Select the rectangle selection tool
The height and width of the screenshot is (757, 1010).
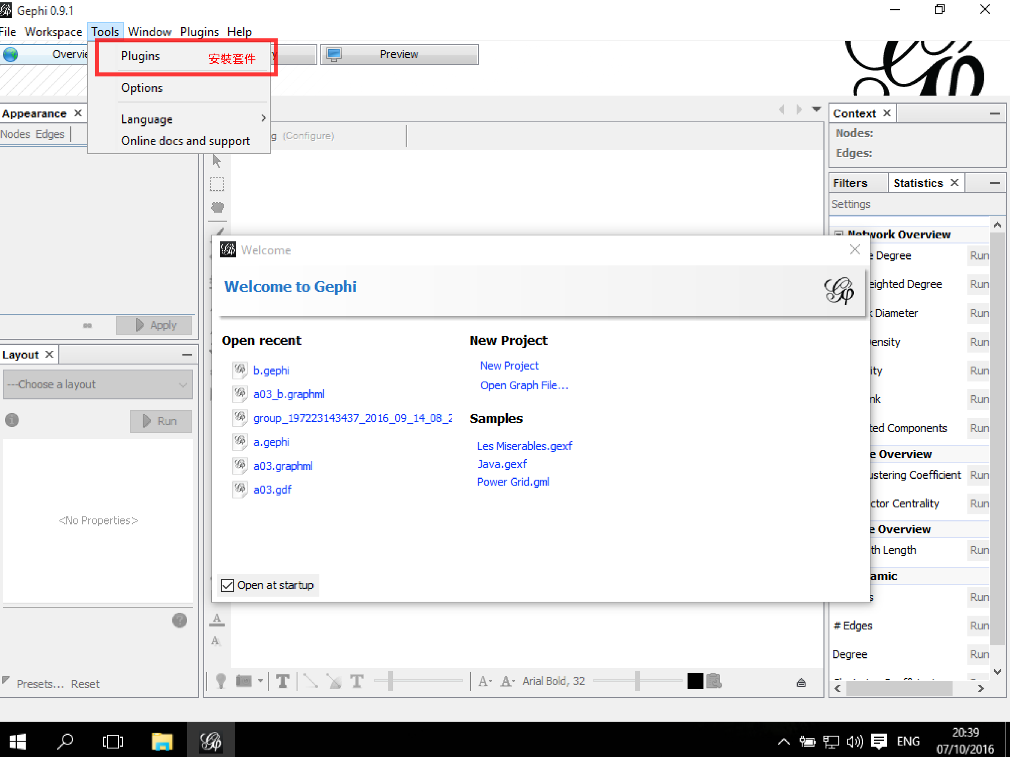[217, 184]
